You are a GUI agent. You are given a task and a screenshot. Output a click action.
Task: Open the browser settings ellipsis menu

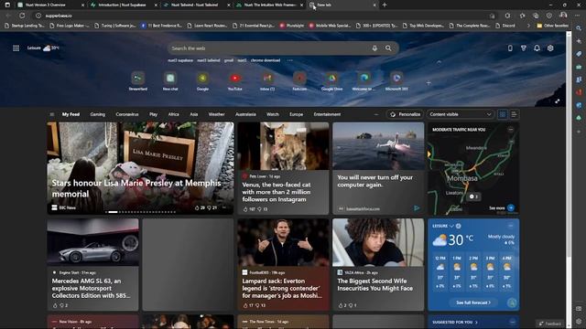tap(578, 16)
